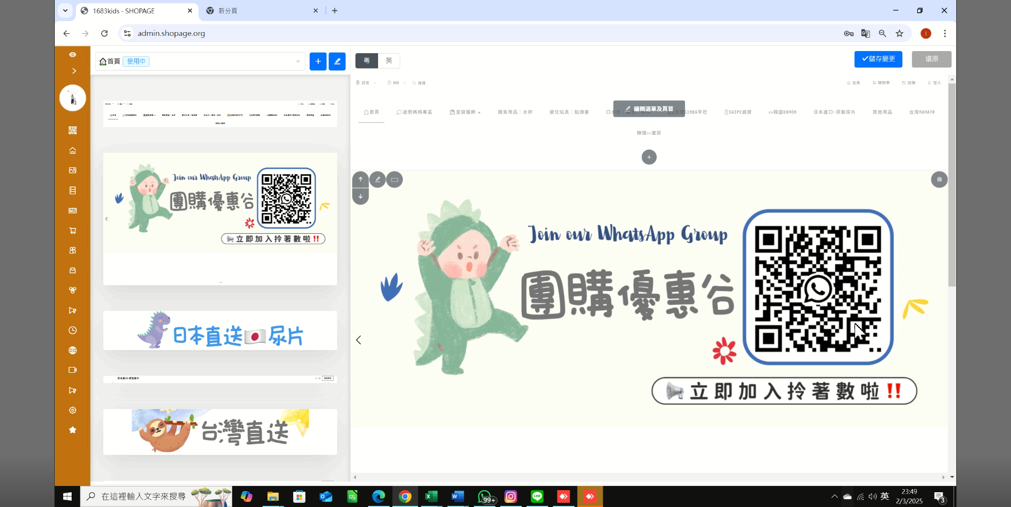Open the star icon in the sidebar
1011x507 pixels.
pyautogui.click(x=73, y=430)
